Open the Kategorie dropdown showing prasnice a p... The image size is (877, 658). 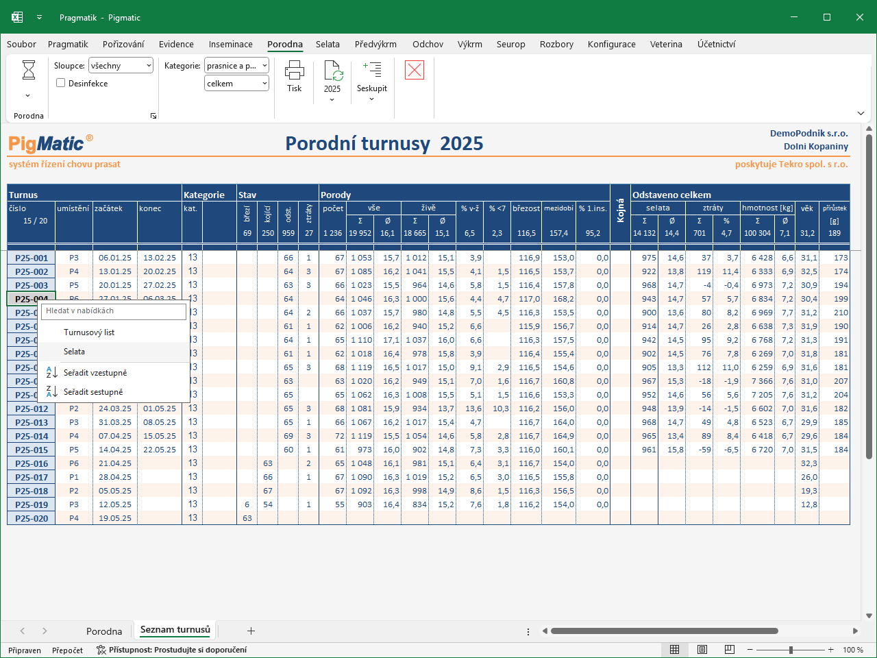(x=237, y=66)
